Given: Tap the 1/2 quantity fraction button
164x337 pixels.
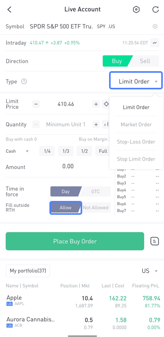Looking at the screenshot, I should 84,151.
